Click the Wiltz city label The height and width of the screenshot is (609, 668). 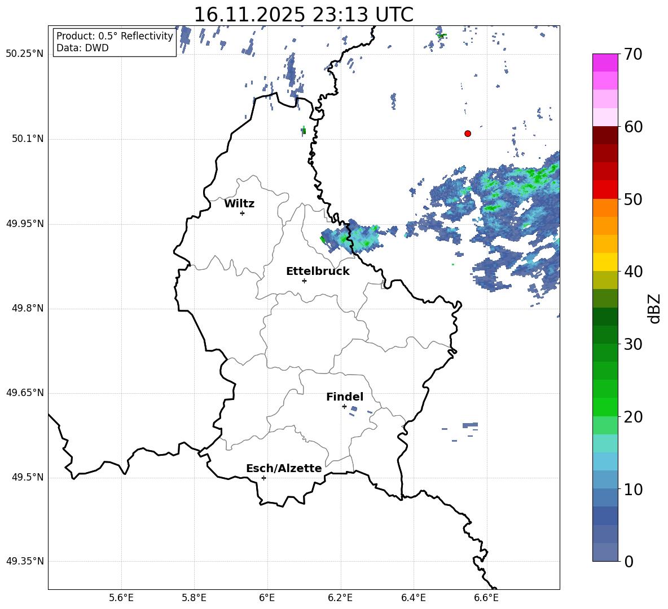(239, 204)
